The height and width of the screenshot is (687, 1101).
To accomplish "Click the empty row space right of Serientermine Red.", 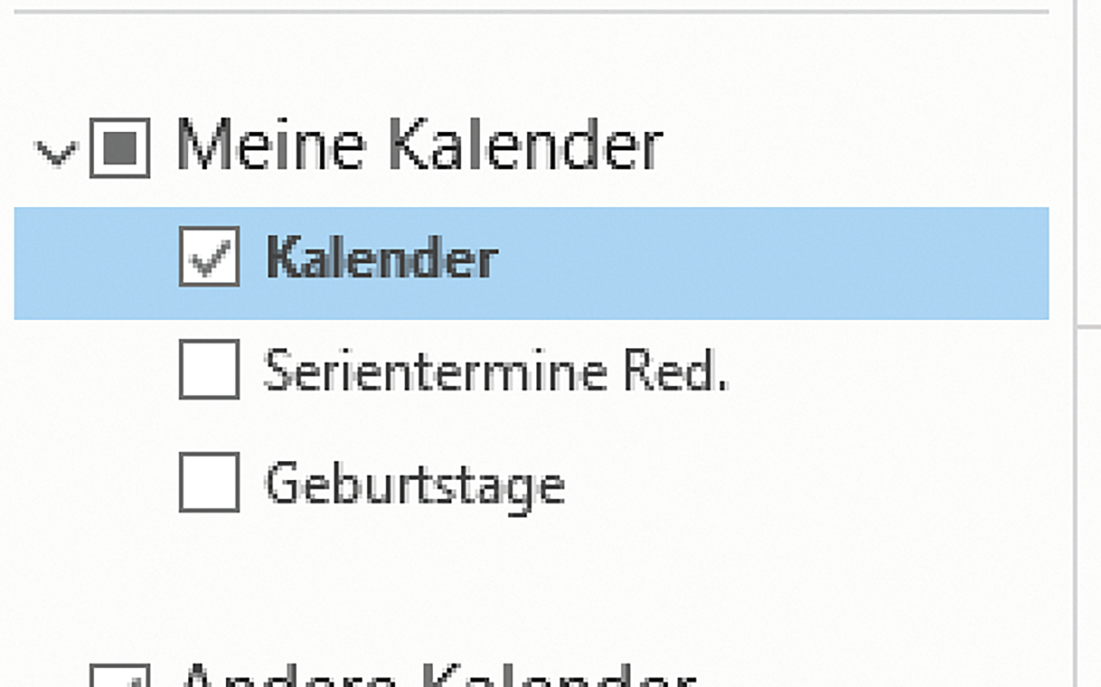I will point(886,371).
